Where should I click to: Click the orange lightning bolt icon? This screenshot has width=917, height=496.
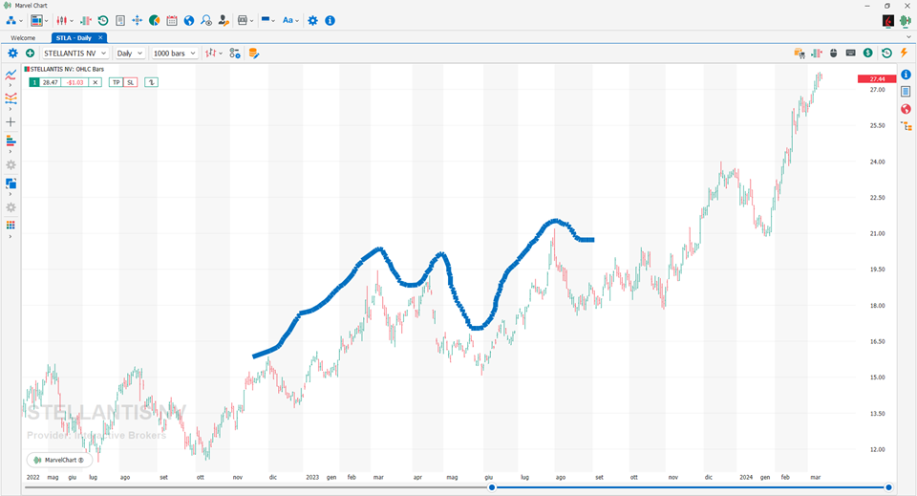[905, 54]
